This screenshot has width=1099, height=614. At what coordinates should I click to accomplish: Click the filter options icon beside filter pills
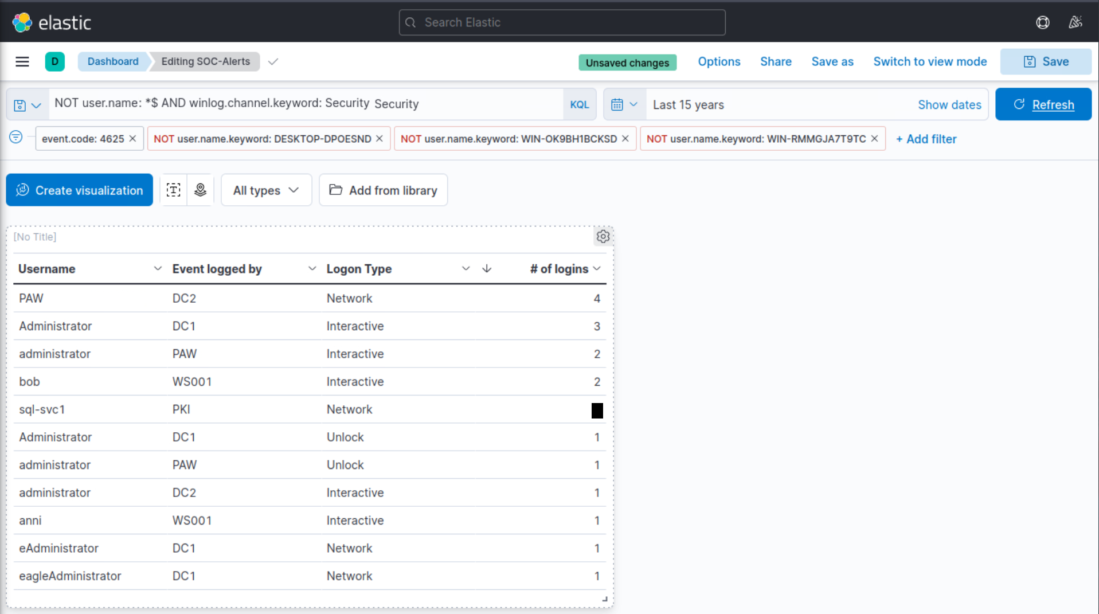[16, 138]
